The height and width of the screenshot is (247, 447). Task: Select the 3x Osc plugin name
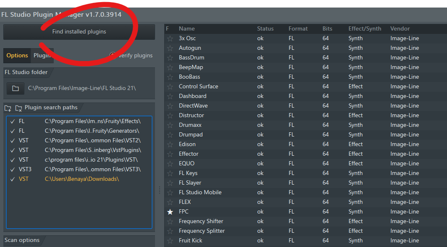pyautogui.click(x=187, y=38)
